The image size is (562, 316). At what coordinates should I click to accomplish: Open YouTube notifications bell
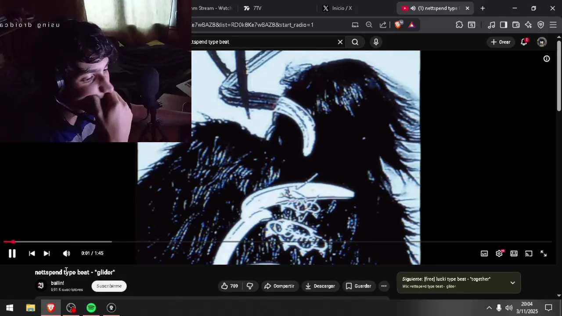tap(524, 42)
